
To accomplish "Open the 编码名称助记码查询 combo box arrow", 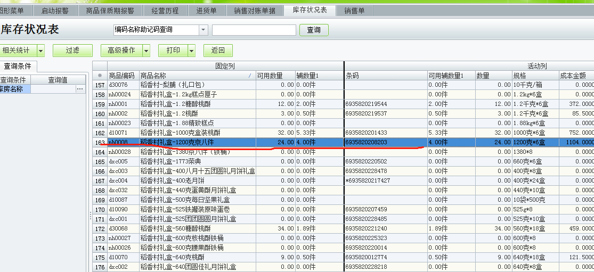I will [204, 30].
